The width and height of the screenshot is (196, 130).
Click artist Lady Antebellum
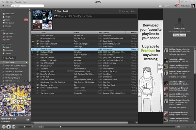(x=80, y=68)
